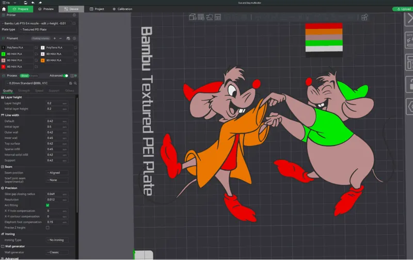Switch process mode to Objects
Image resolution: width=413 pixels, height=260 pixels.
(34, 76)
